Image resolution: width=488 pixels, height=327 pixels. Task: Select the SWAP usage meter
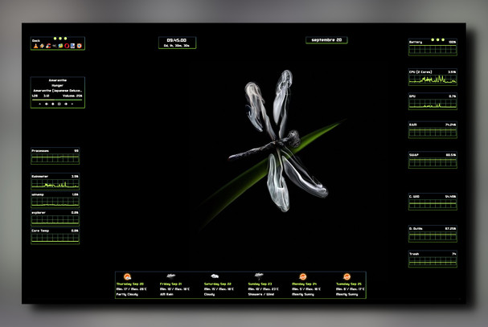coord(433,160)
